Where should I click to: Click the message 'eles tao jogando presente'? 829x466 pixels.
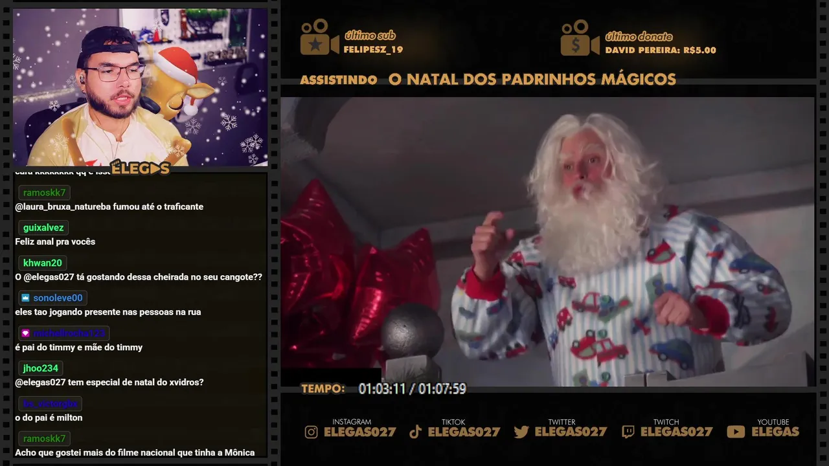pos(108,312)
